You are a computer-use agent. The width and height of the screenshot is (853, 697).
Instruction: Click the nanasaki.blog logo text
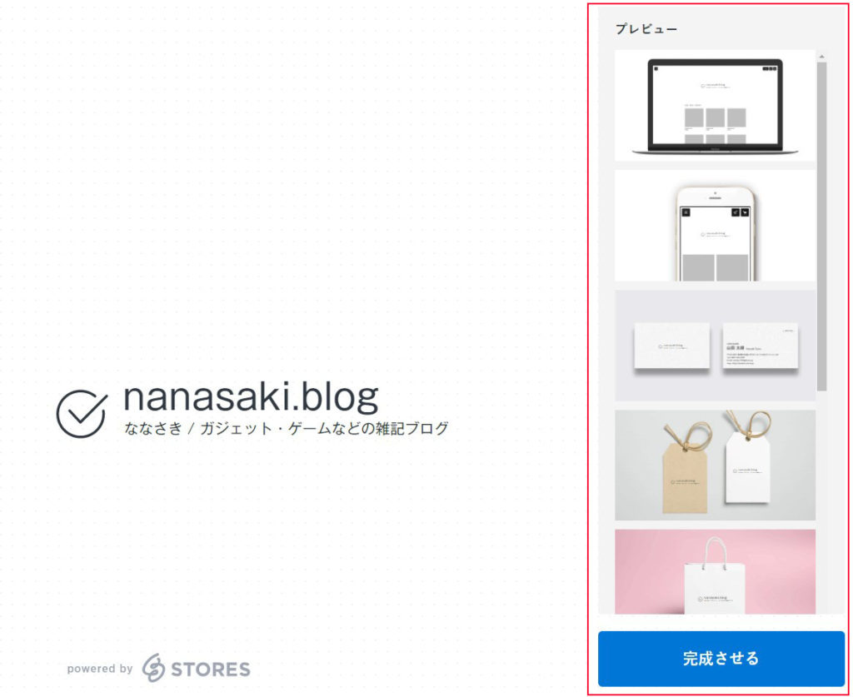pyautogui.click(x=251, y=397)
